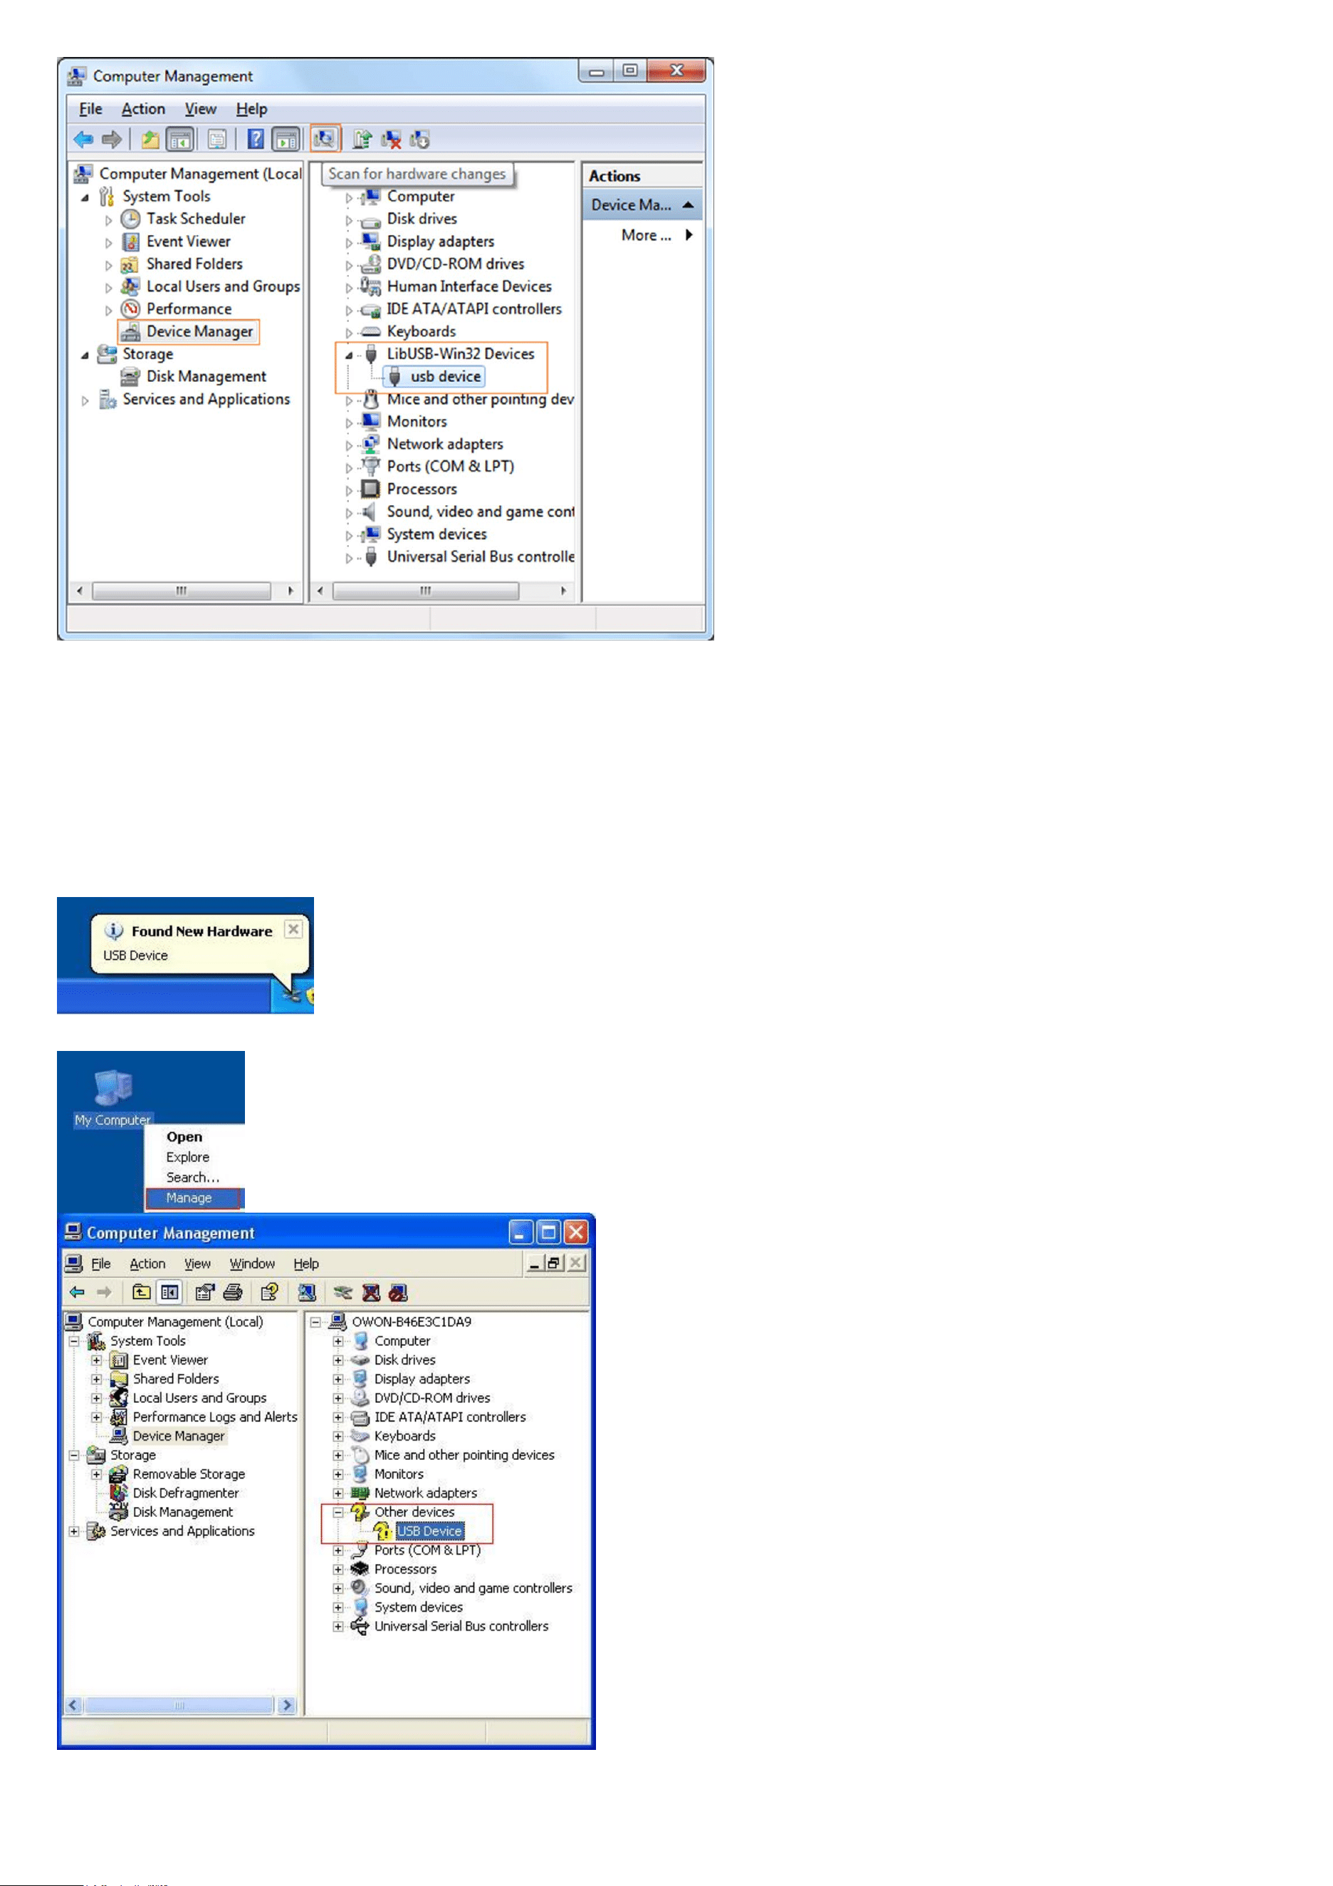Select Performance Logs and Alerts
The image size is (1333, 1886).
(215, 1417)
